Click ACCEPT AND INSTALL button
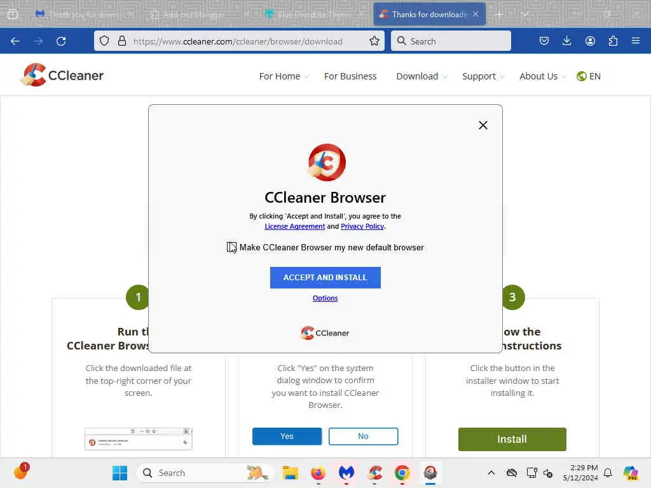This screenshot has height=488, width=651. (x=325, y=278)
